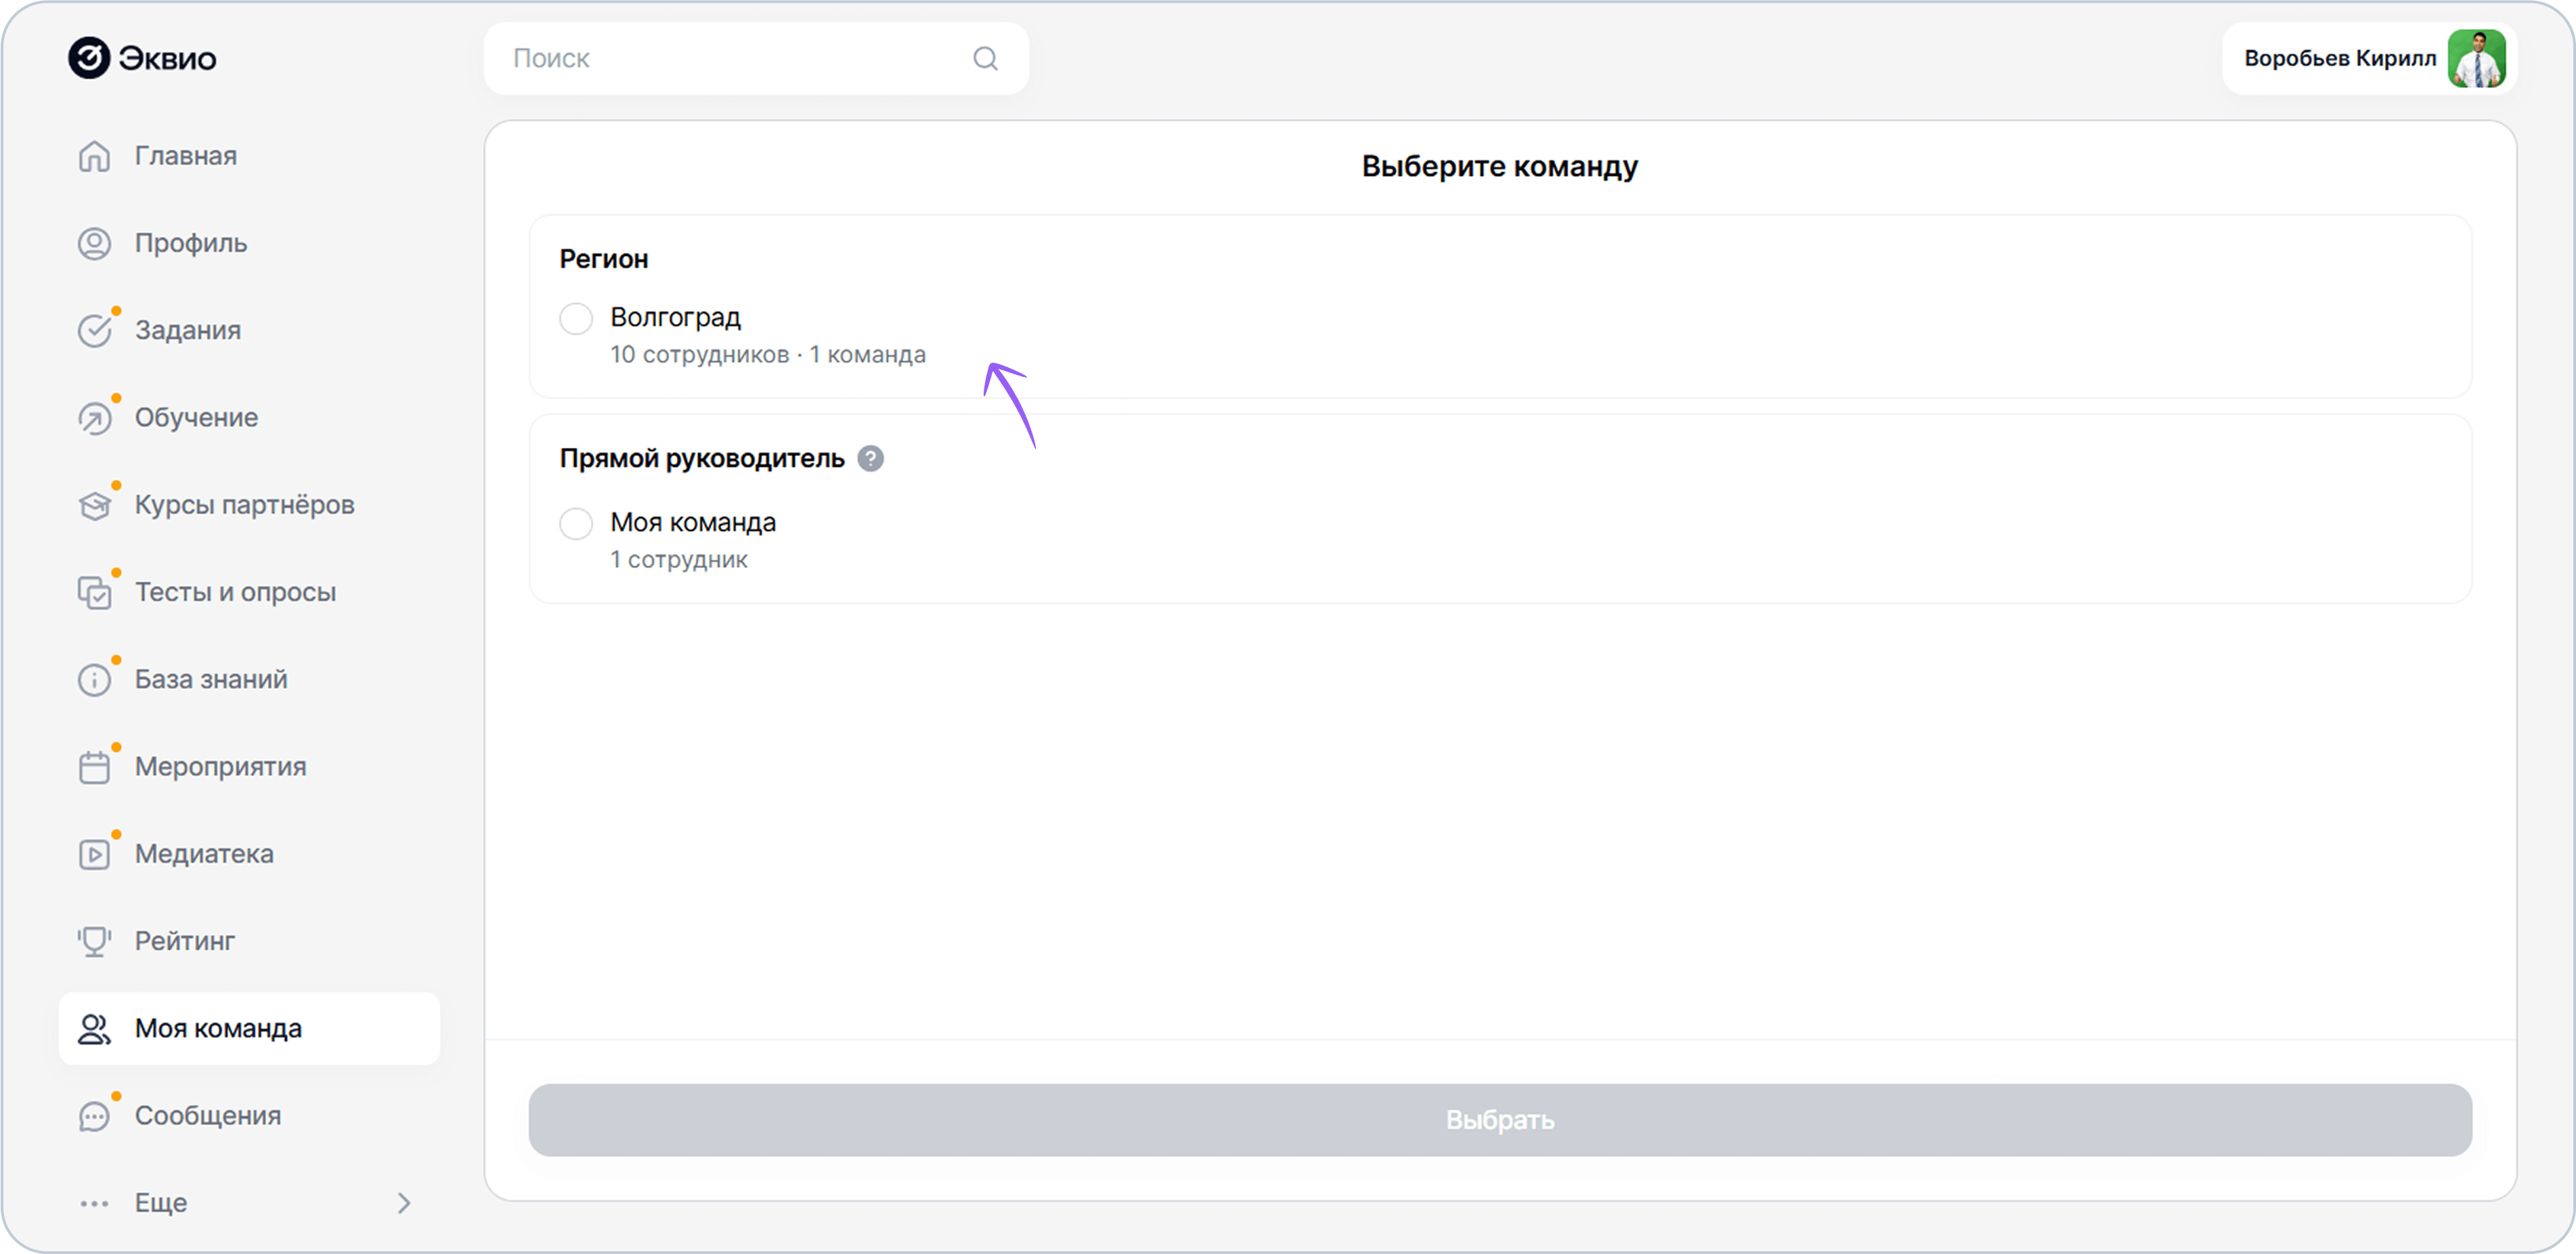This screenshot has width=2576, height=1254.
Task: Click the Задания checkmark icon
Action: [x=94, y=330]
